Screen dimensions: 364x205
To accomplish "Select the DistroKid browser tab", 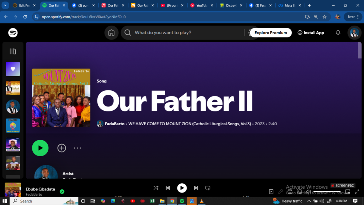I will pos(231,5).
